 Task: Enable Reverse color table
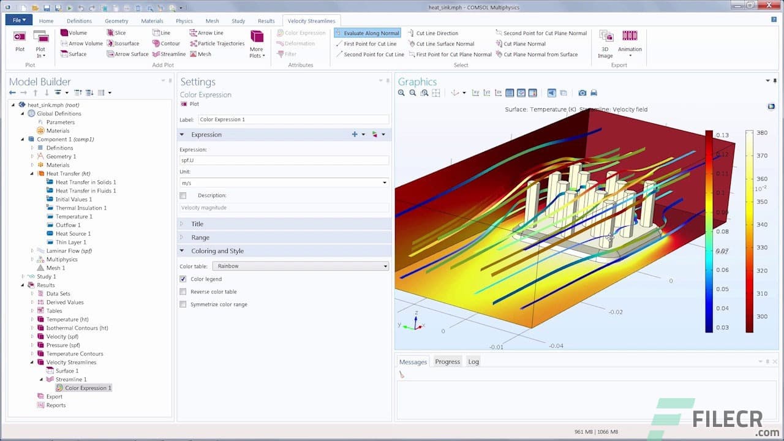point(183,292)
